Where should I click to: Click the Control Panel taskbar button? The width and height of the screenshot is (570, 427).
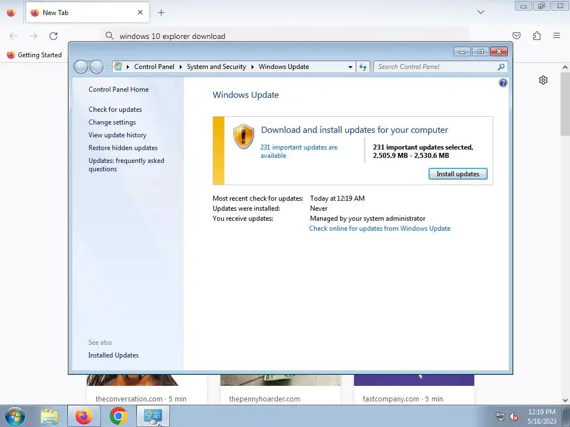(153, 416)
